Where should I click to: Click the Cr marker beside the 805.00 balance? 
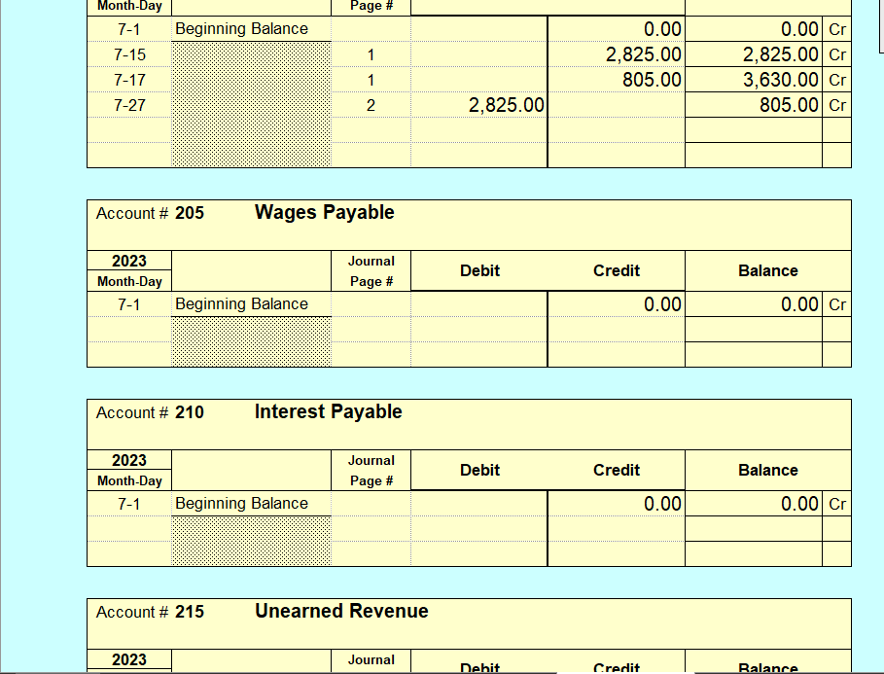[x=837, y=104]
